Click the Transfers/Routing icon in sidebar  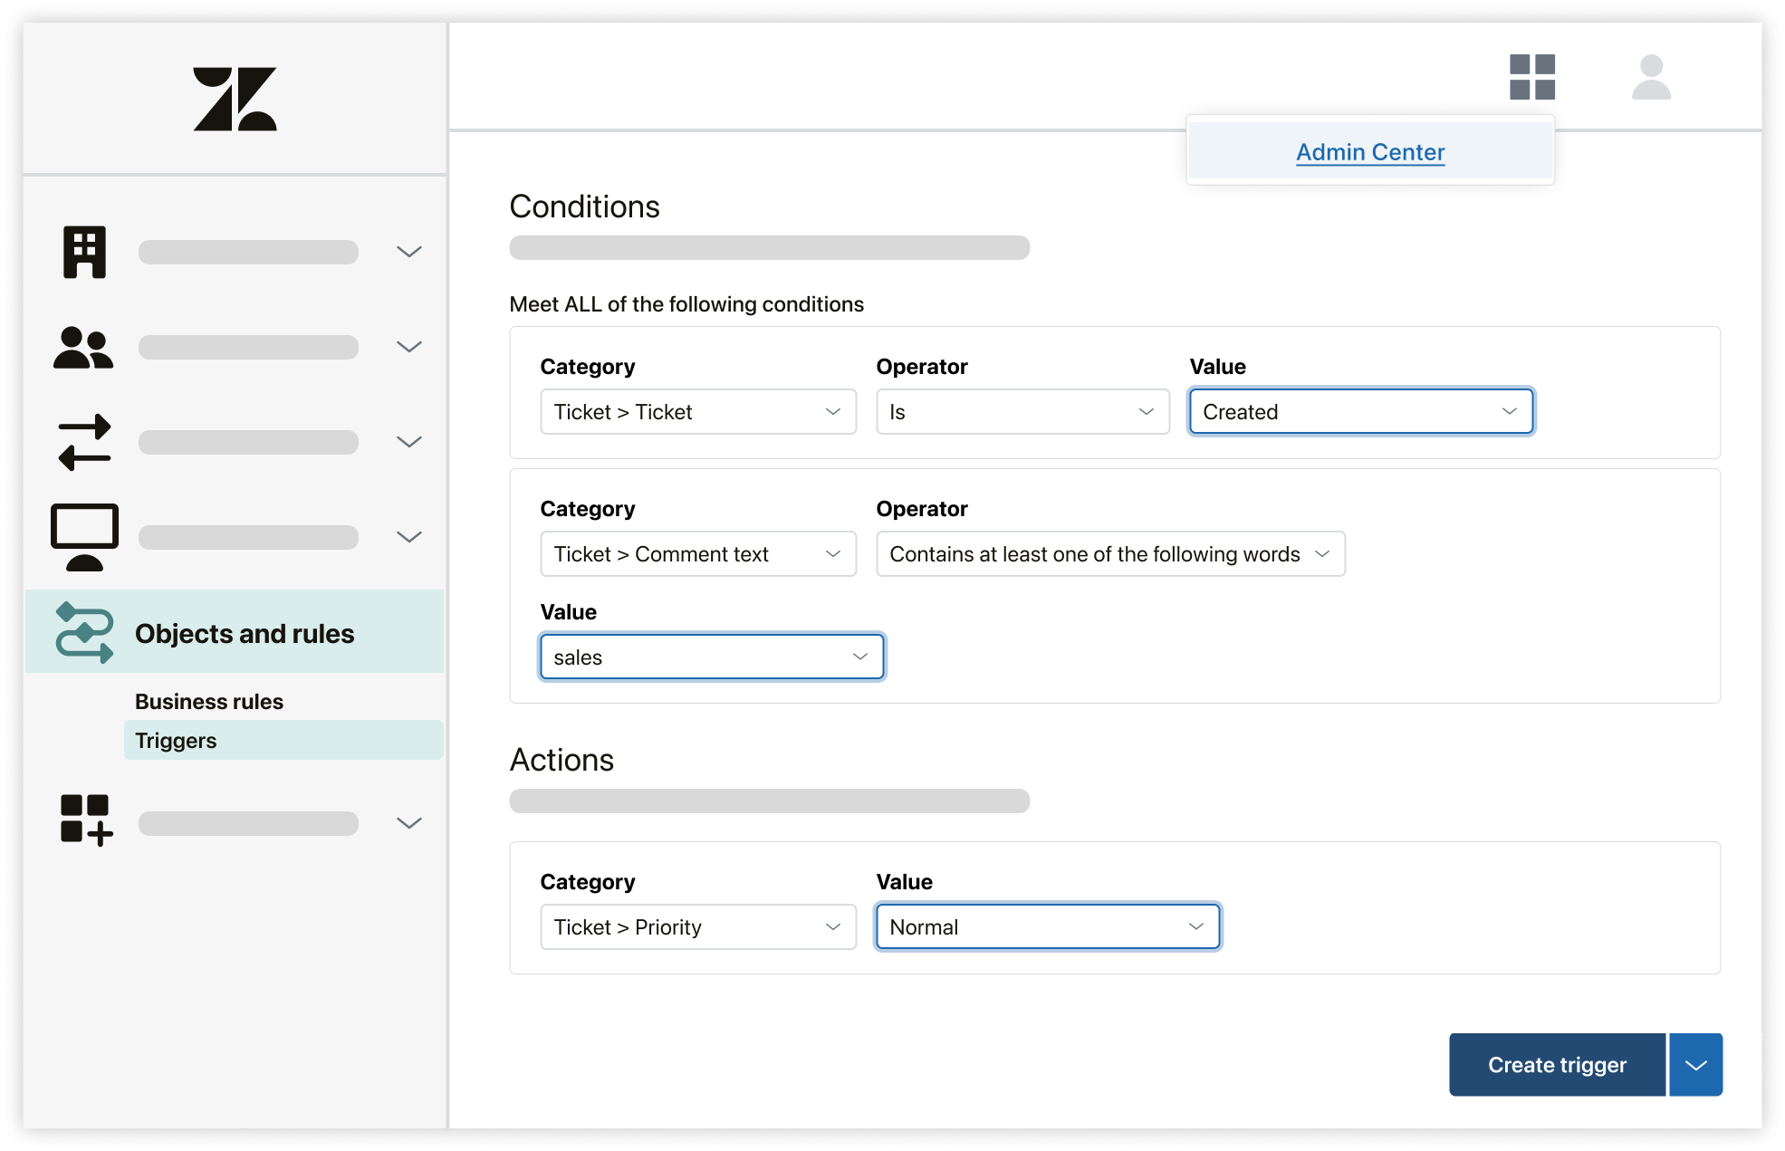pos(83,441)
